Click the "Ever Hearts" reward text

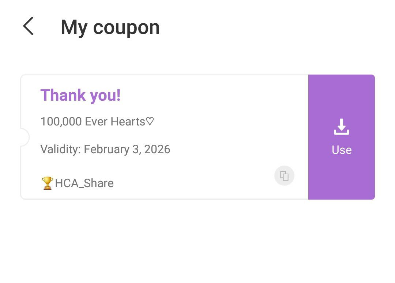(x=115, y=121)
